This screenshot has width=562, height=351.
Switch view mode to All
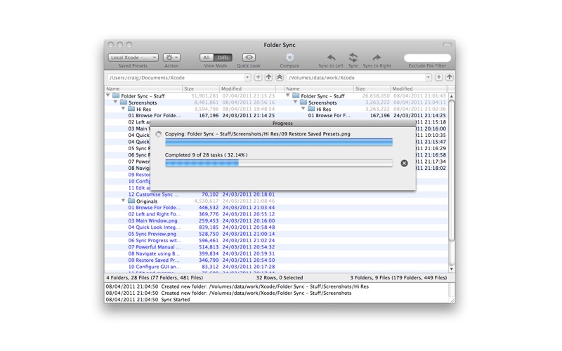[207, 58]
